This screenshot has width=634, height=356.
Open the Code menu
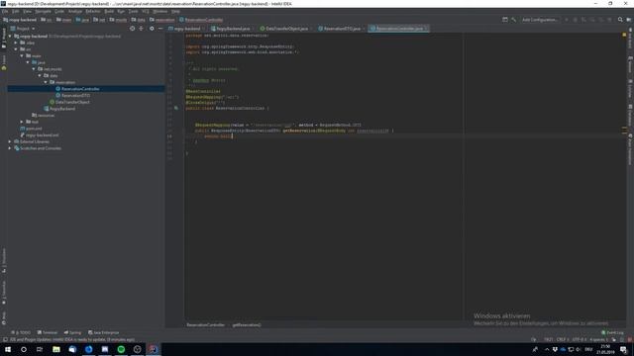pyautogui.click(x=59, y=11)
